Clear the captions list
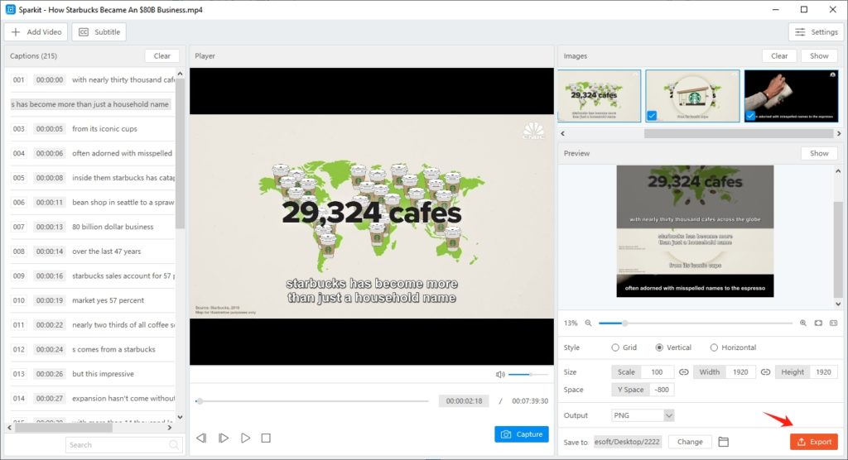 click(x=161, y=55)
